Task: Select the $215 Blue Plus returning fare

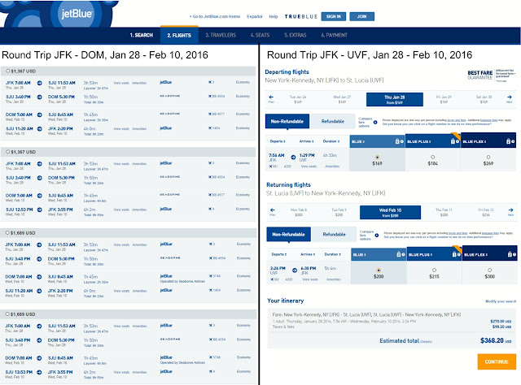Action: pos(434,270)
